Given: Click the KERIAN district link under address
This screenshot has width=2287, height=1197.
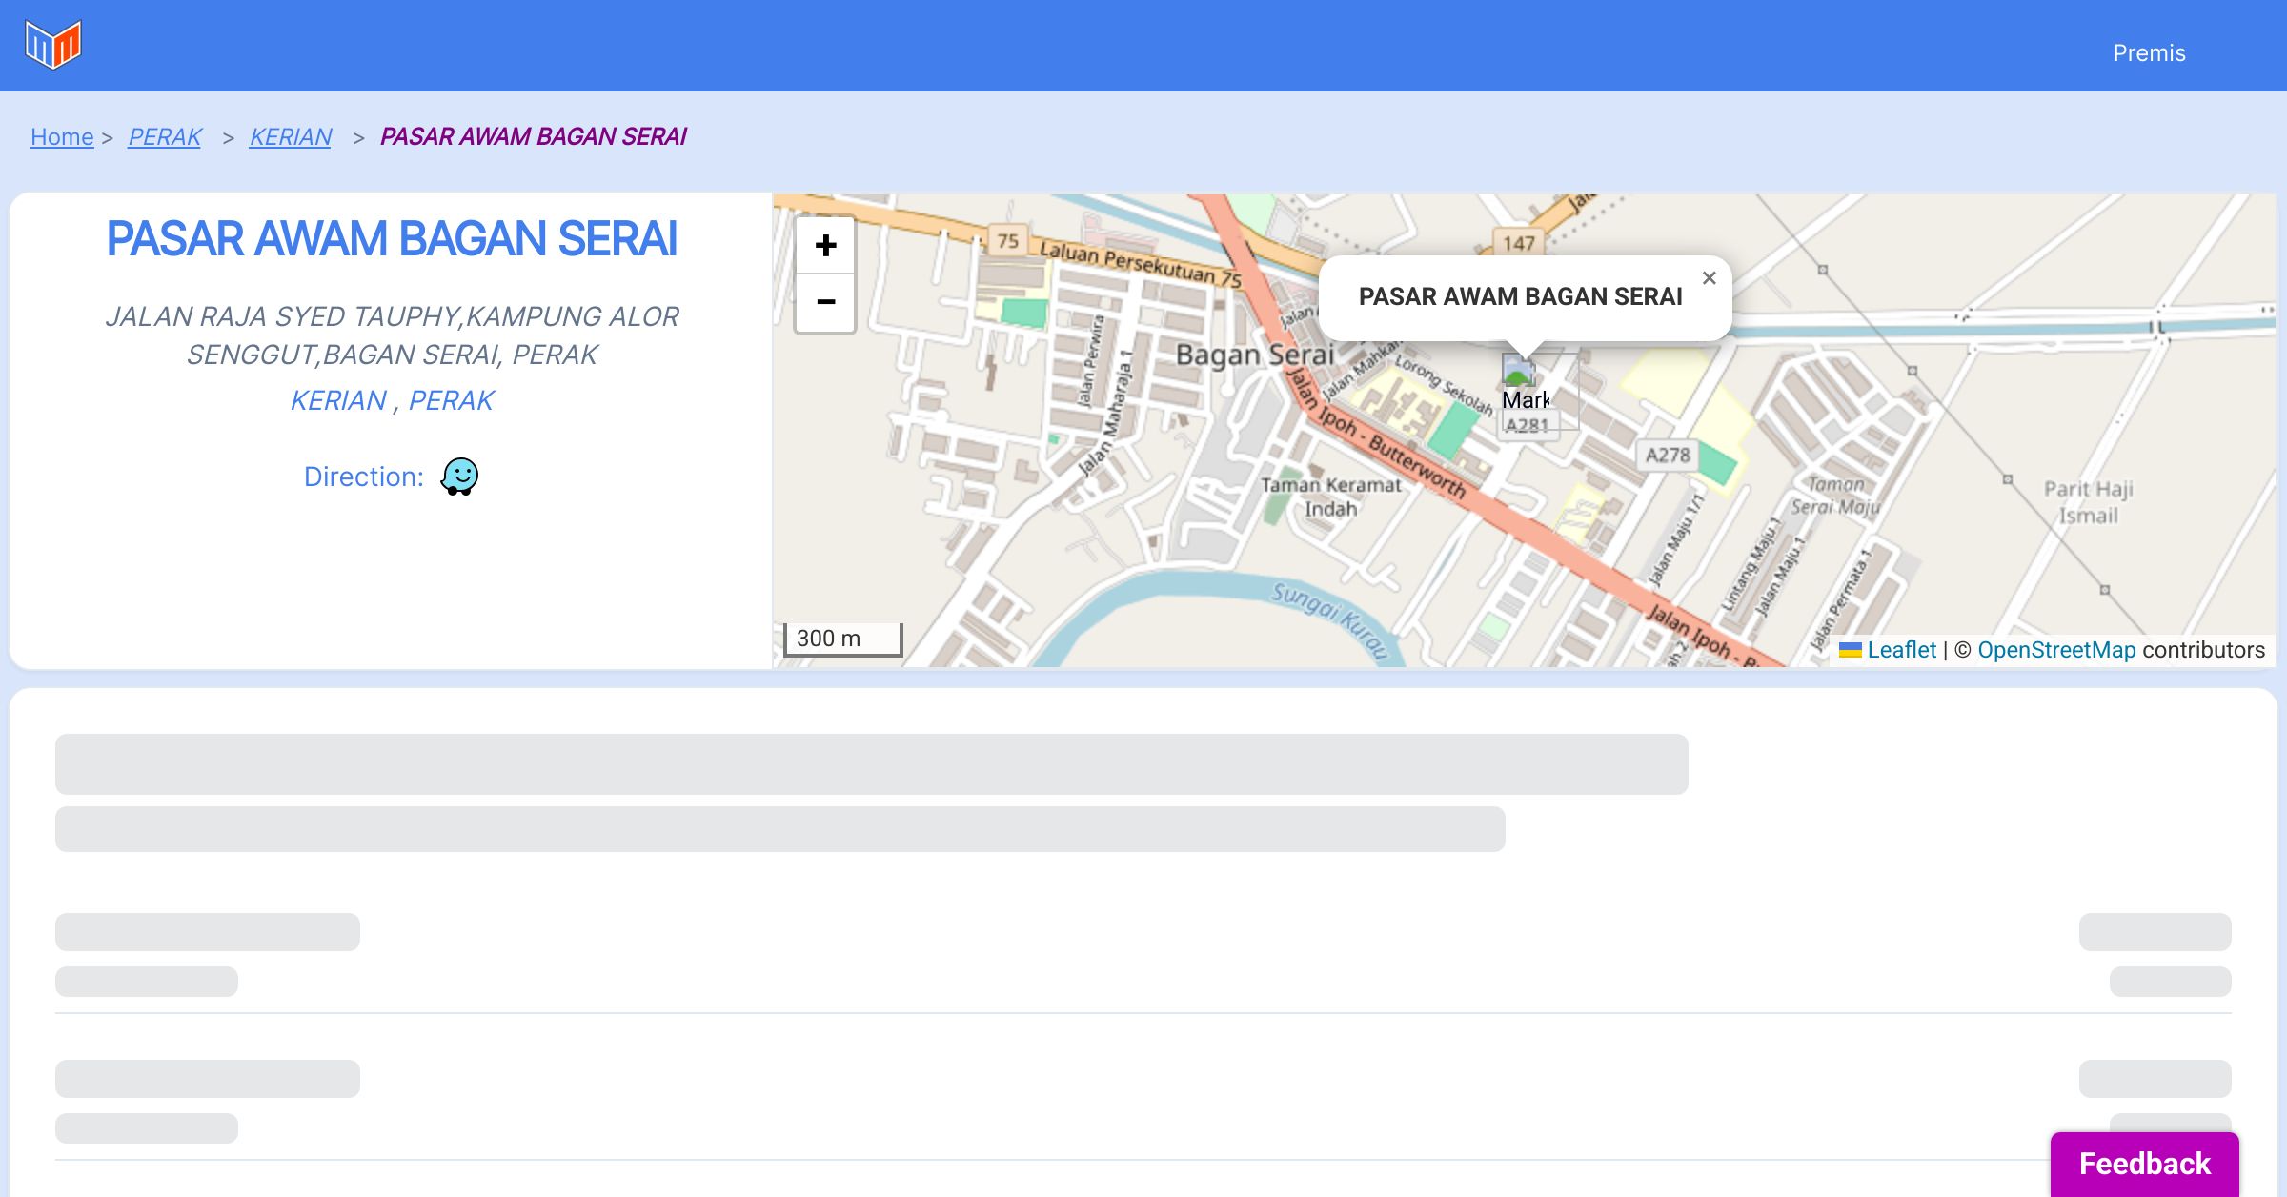Looking at the screenshot, I should [338, 400].
